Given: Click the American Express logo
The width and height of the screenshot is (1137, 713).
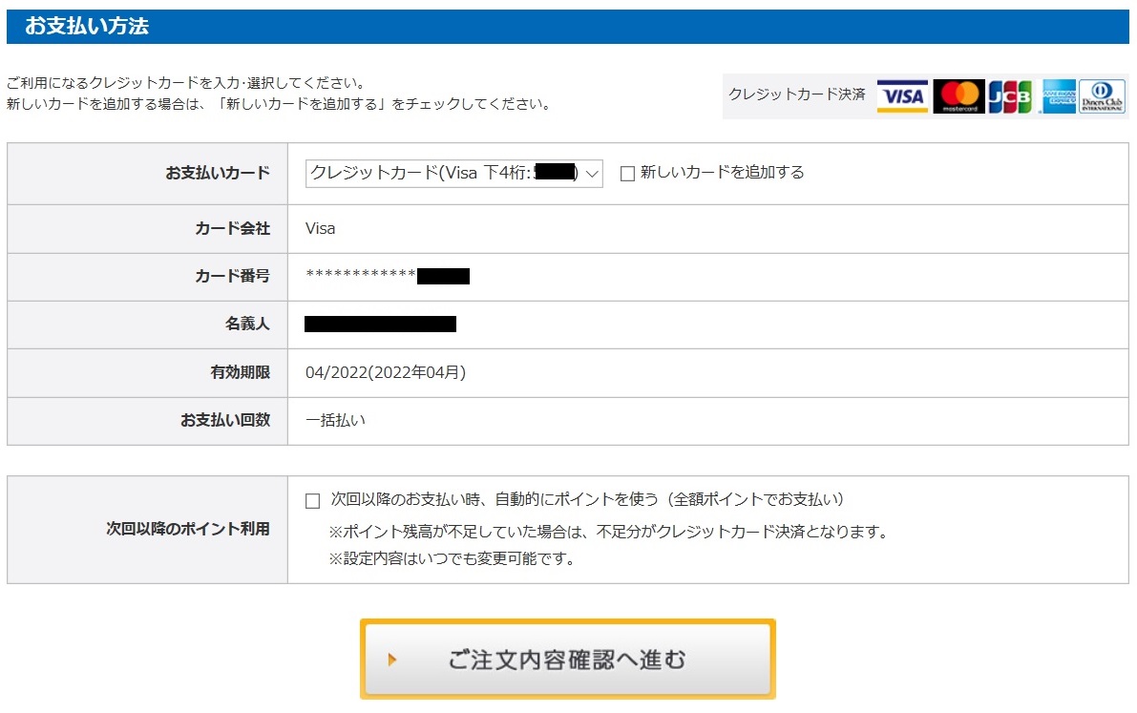Looking at the screenshot, I should pyautogui.click(x=1059, y=96).
